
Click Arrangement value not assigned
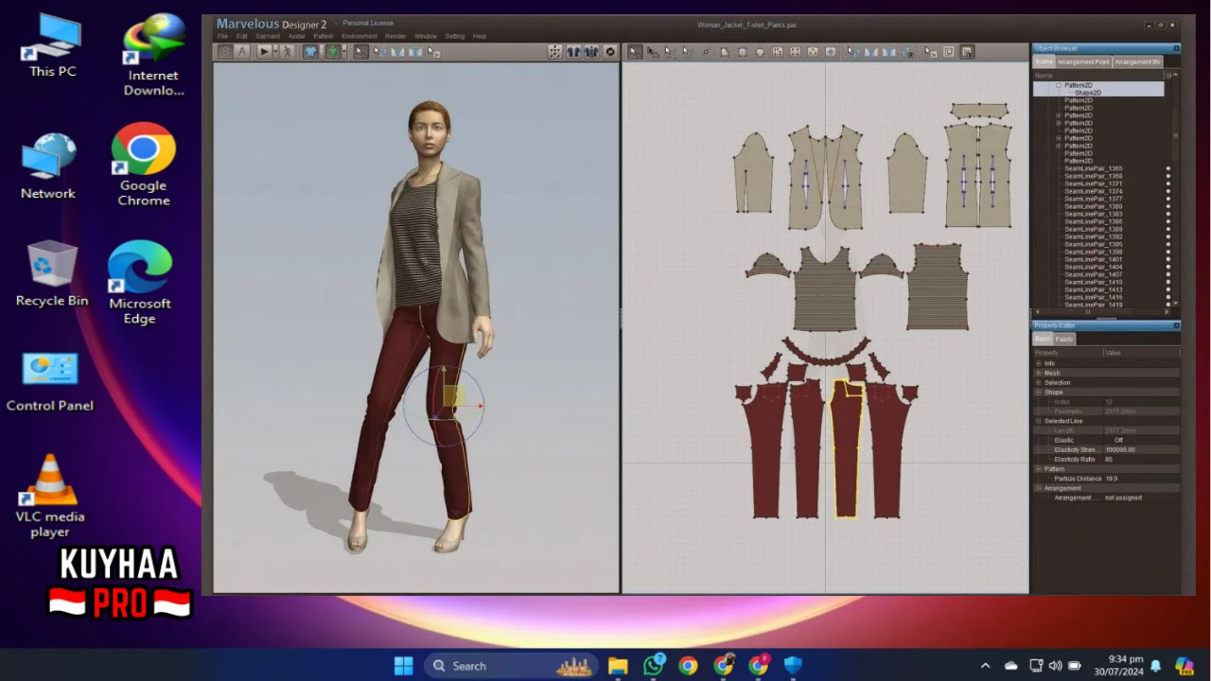1141,498
